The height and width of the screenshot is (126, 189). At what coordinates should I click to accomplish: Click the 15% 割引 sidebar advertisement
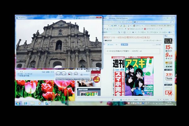click(x=169, y=49)
